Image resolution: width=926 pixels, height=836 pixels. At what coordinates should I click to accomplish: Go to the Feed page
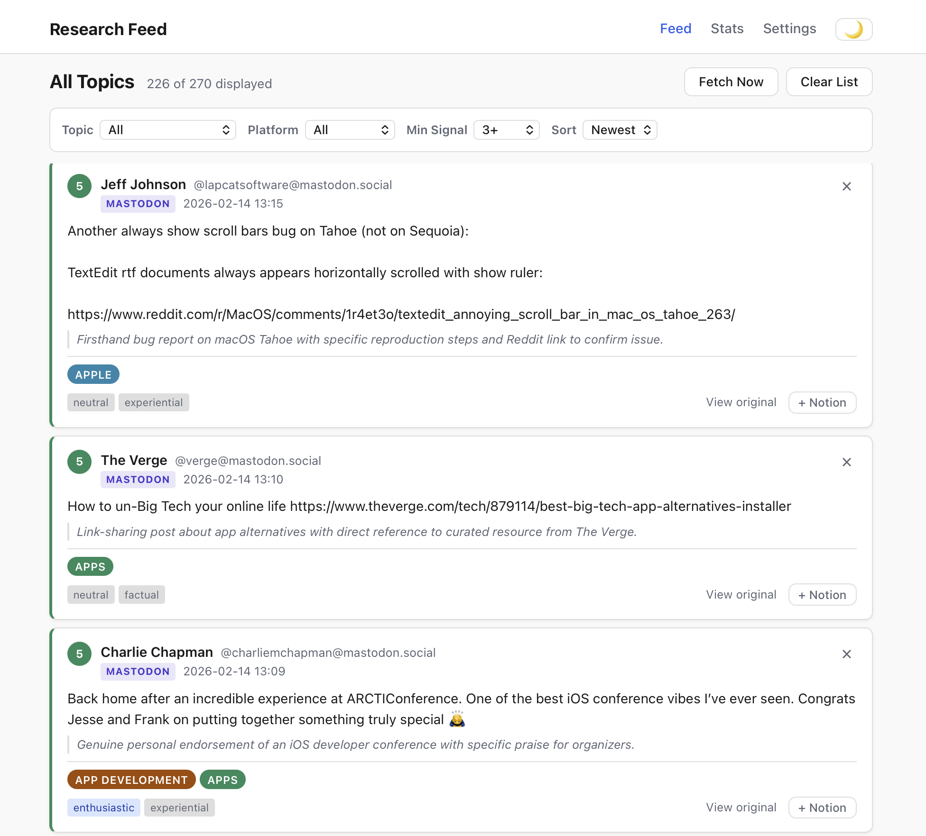coord(676,29)
